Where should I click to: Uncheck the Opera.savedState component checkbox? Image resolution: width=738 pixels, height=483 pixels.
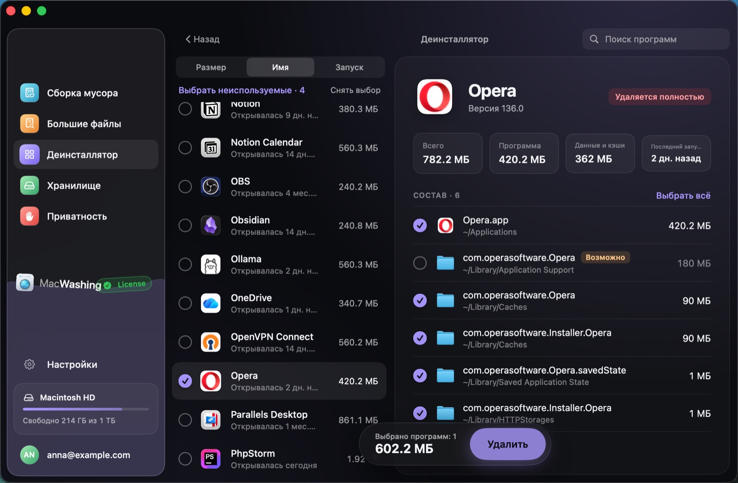[420, 376]
